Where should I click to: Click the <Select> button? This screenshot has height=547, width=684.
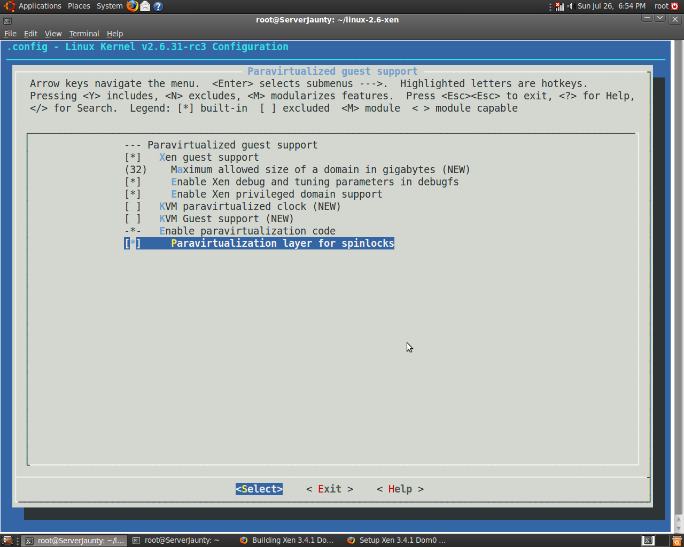click(x=259, y=489)
